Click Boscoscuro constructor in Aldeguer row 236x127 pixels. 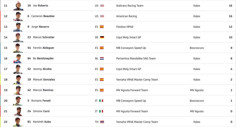[x=197, y=48]
